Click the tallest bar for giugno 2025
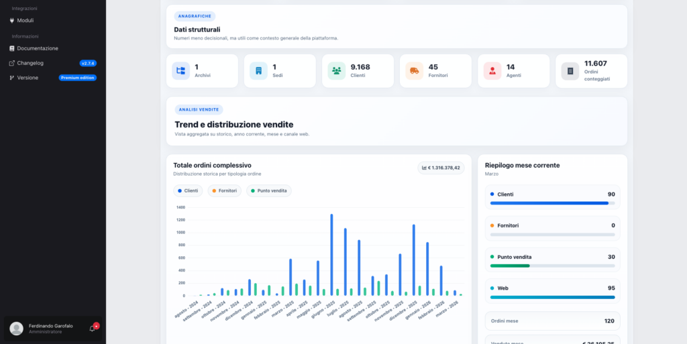The height and width of the screenshot is (344, 687). point(331,255)
